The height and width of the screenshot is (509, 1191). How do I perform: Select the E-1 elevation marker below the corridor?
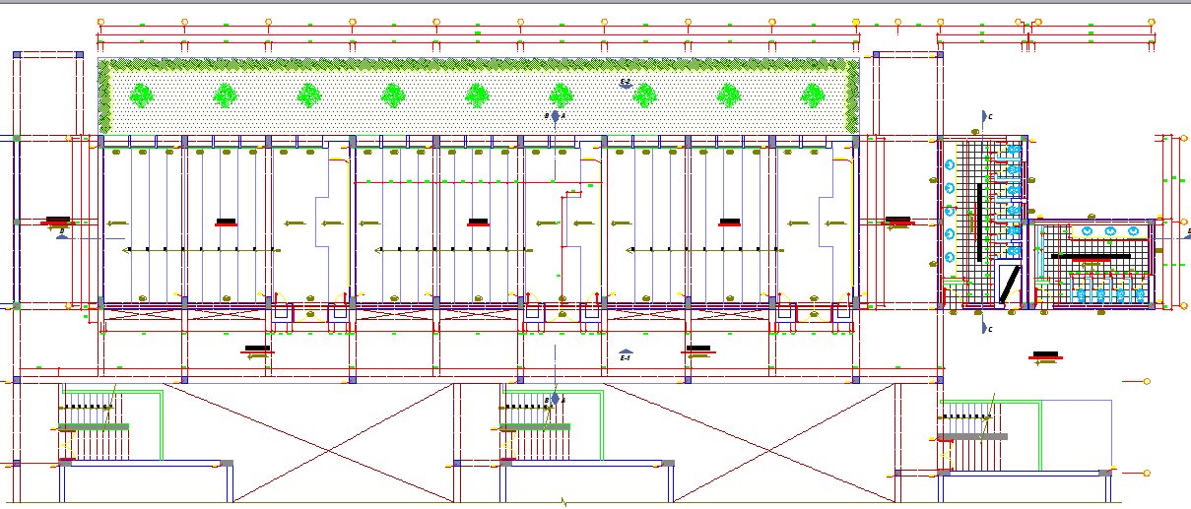tap(625, 354)
